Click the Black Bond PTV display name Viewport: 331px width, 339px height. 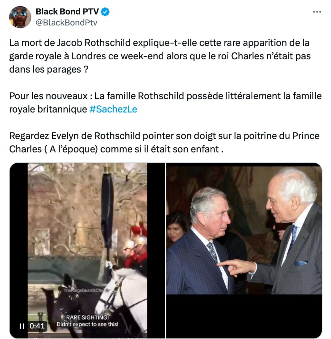click(67, 12)
